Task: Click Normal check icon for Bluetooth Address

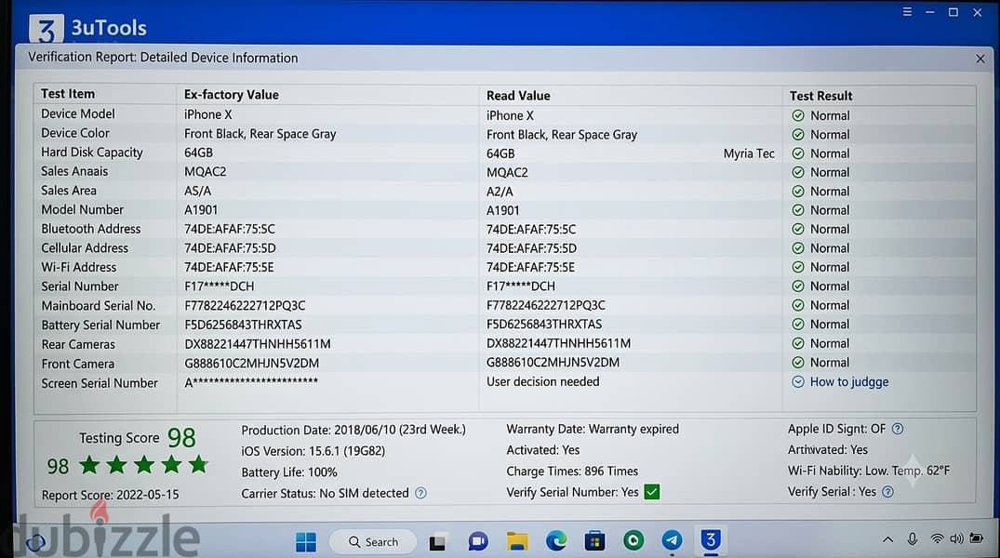Action: pyautogui.click(x=798, y=229)
